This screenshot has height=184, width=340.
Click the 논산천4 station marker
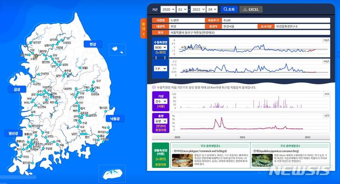coord(36,105)
